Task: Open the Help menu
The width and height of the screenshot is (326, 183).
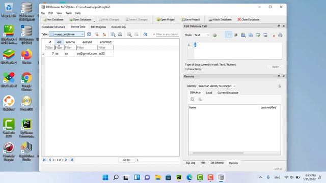Action: tap(78, 13)
